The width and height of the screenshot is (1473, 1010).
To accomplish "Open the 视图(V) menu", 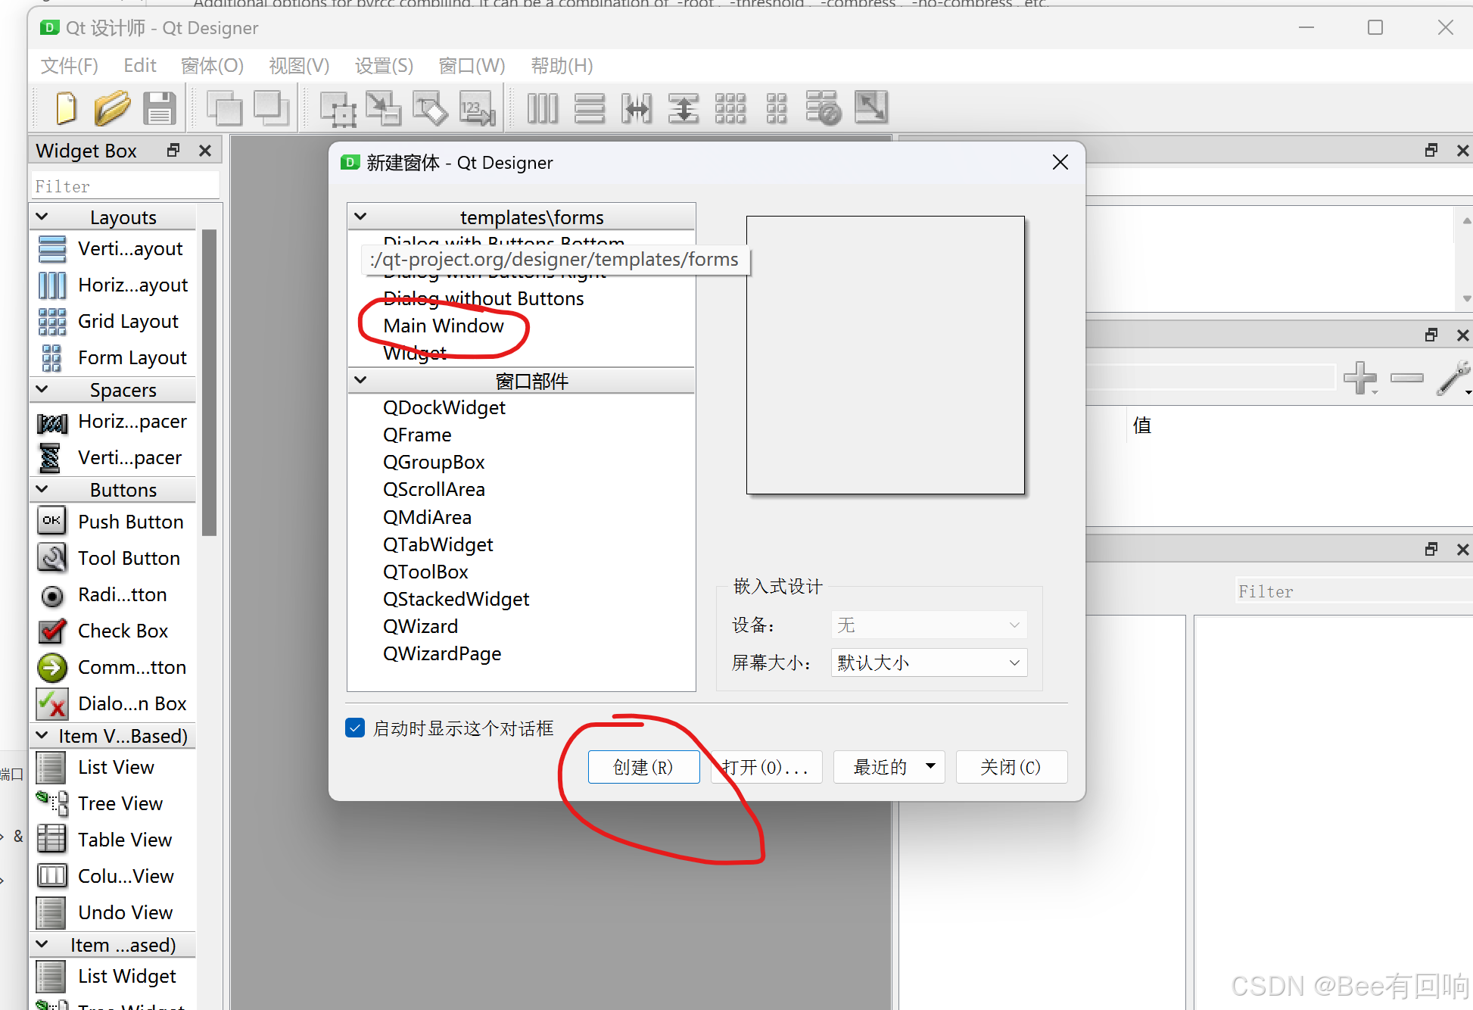I will [299, 66].
